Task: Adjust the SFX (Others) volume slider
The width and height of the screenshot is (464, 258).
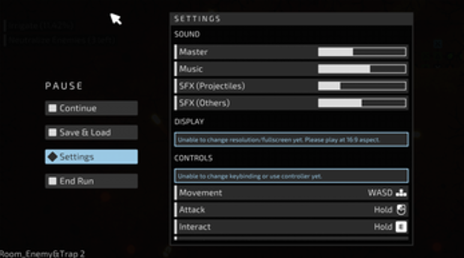Action: click(x=362, y=103)
